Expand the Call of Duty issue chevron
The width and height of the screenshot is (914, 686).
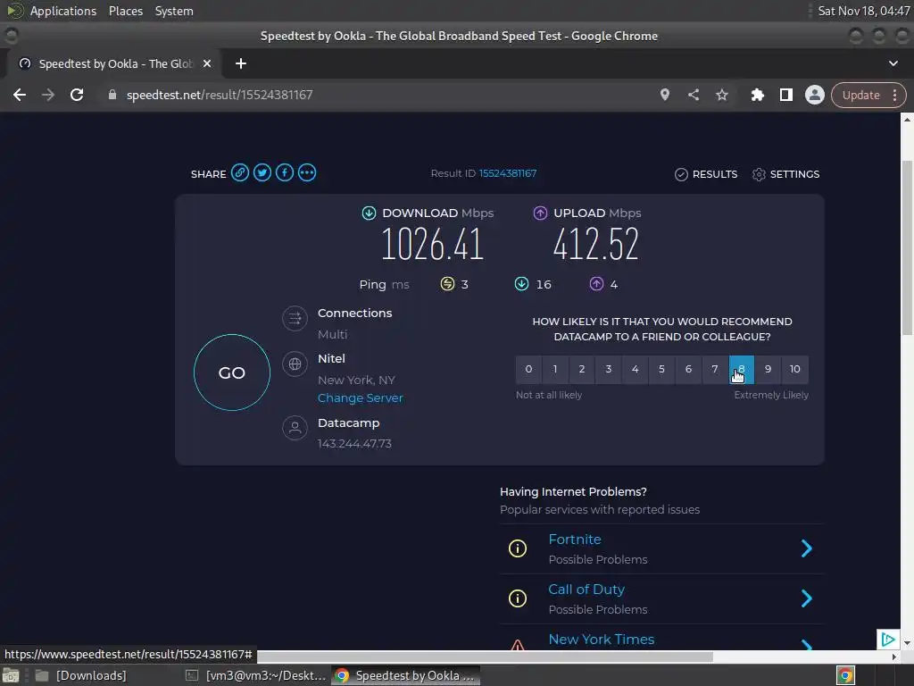pyautogui.click(x=807, y=598)
